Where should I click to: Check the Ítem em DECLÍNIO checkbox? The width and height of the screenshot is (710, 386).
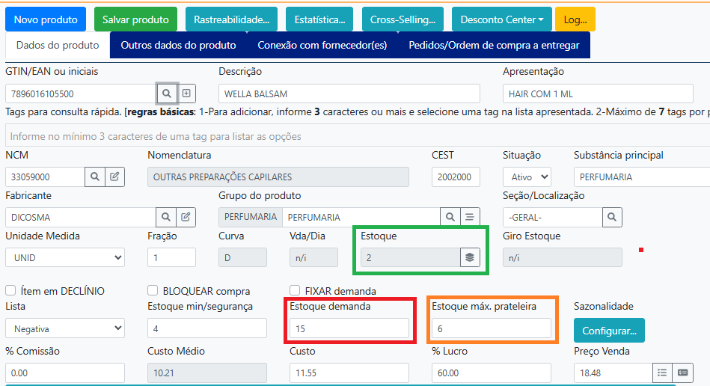tap(10, 290)
